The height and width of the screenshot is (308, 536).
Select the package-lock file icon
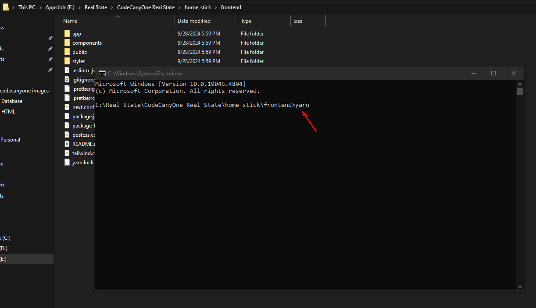(67, 126)
